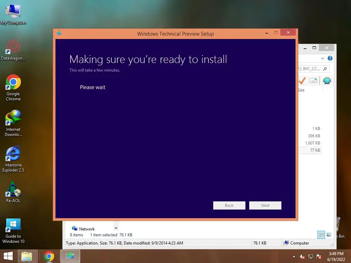Click the Size column header
The height and width of the screenshot is (263, 351).
click(301, 90)
